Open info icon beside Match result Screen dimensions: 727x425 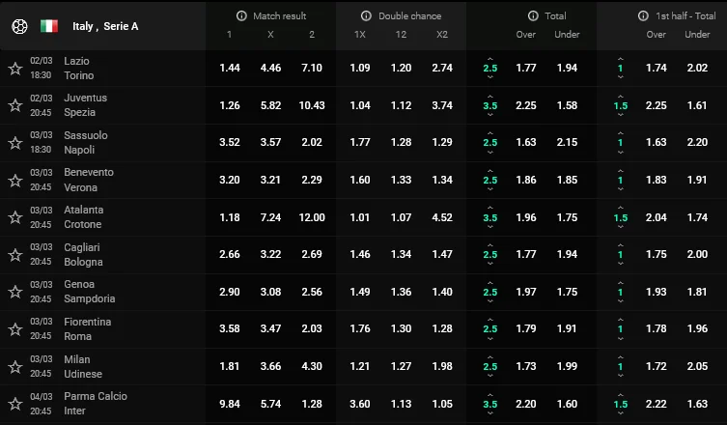coord(241,16)
